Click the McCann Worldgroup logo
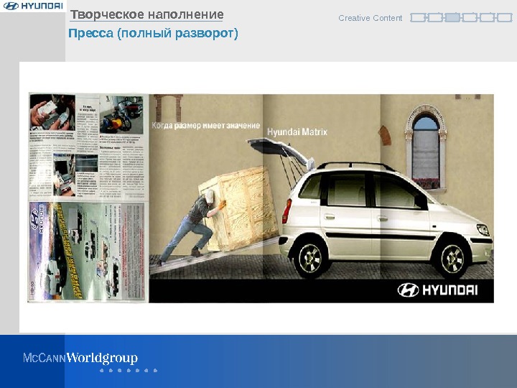This screenshot has width=517, height=388. click(80, 358)
